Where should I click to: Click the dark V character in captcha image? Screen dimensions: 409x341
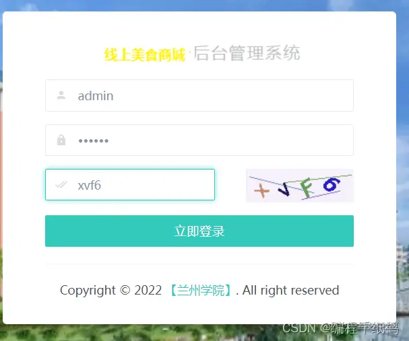(284, 189)
